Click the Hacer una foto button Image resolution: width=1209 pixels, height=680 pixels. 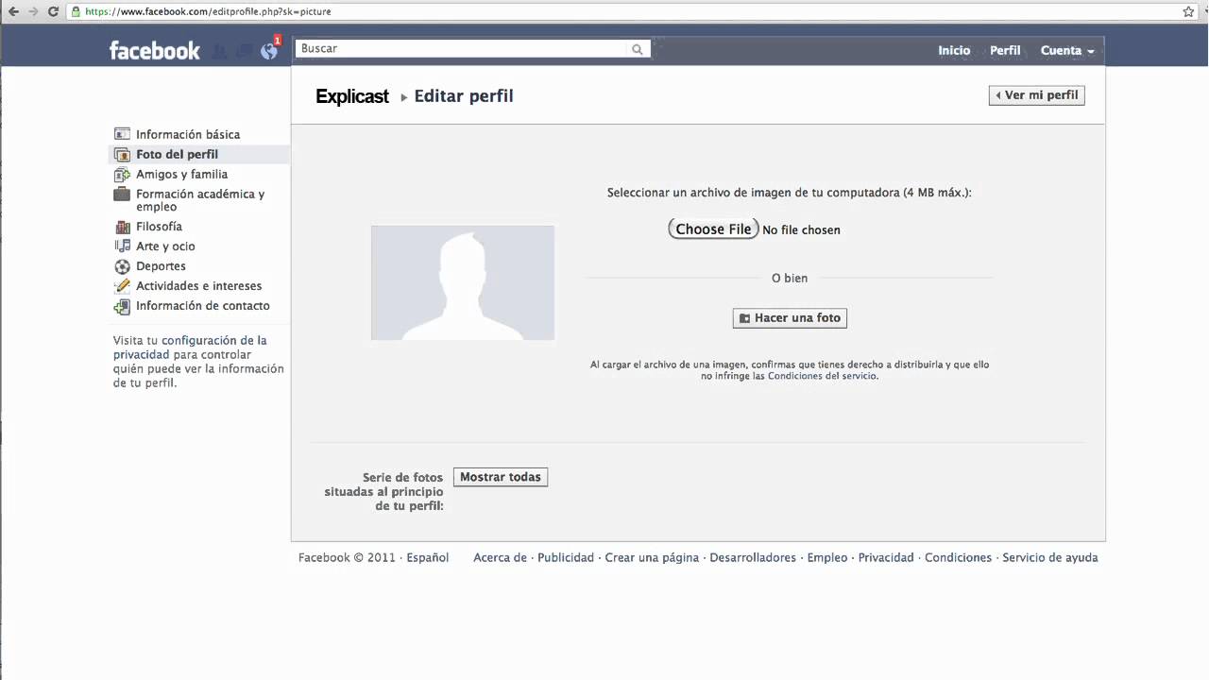point(790,318)
